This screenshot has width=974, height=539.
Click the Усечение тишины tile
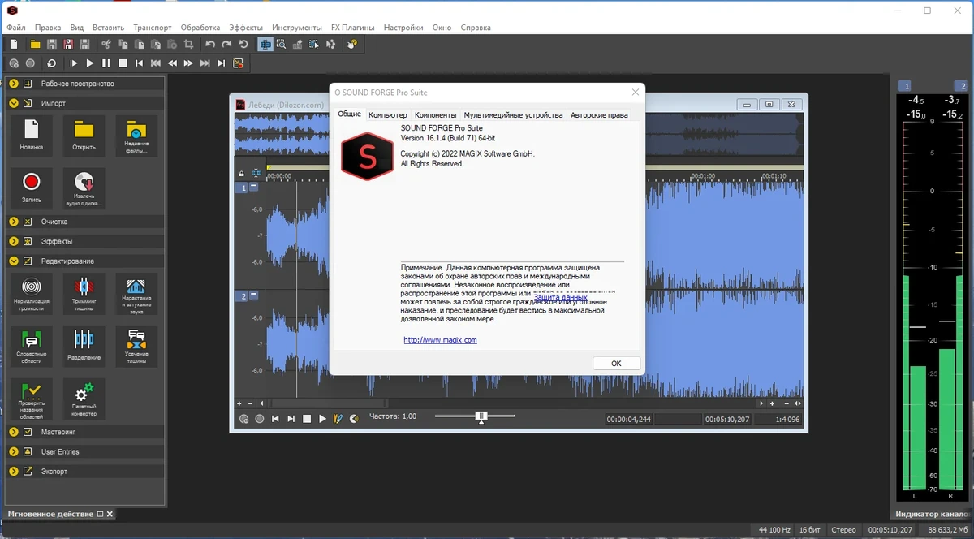[x=136, y=346]
